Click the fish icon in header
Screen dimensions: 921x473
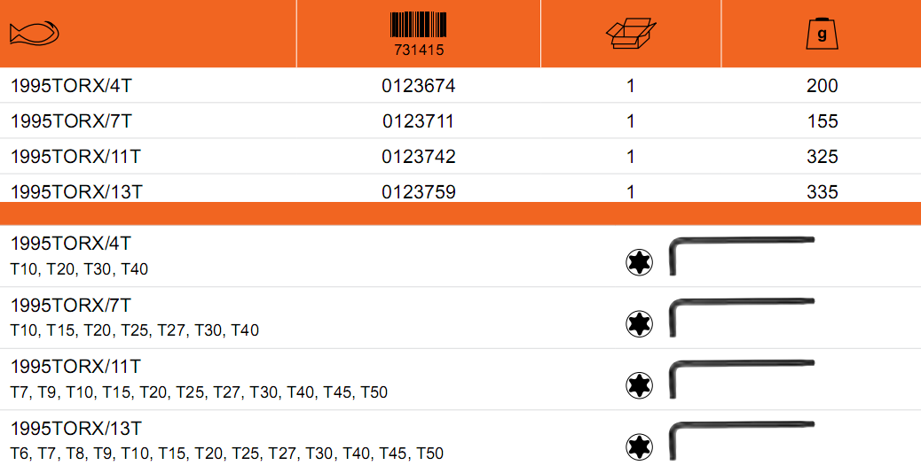pyautogui.click(x=34, y=34)
